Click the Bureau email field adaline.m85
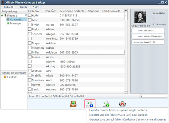This screenshot has height=123, width=169. click(x=148, y=36)
